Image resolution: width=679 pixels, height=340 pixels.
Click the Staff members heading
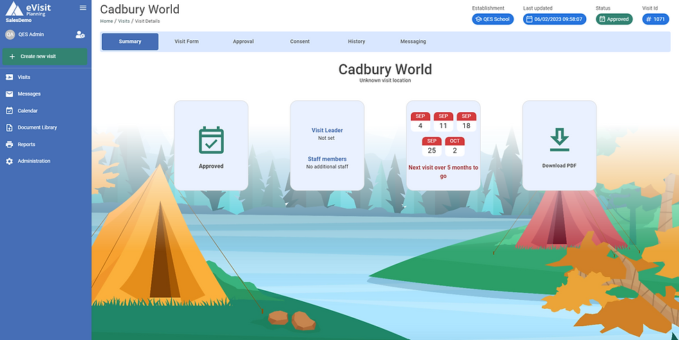(x=327, y=159)
